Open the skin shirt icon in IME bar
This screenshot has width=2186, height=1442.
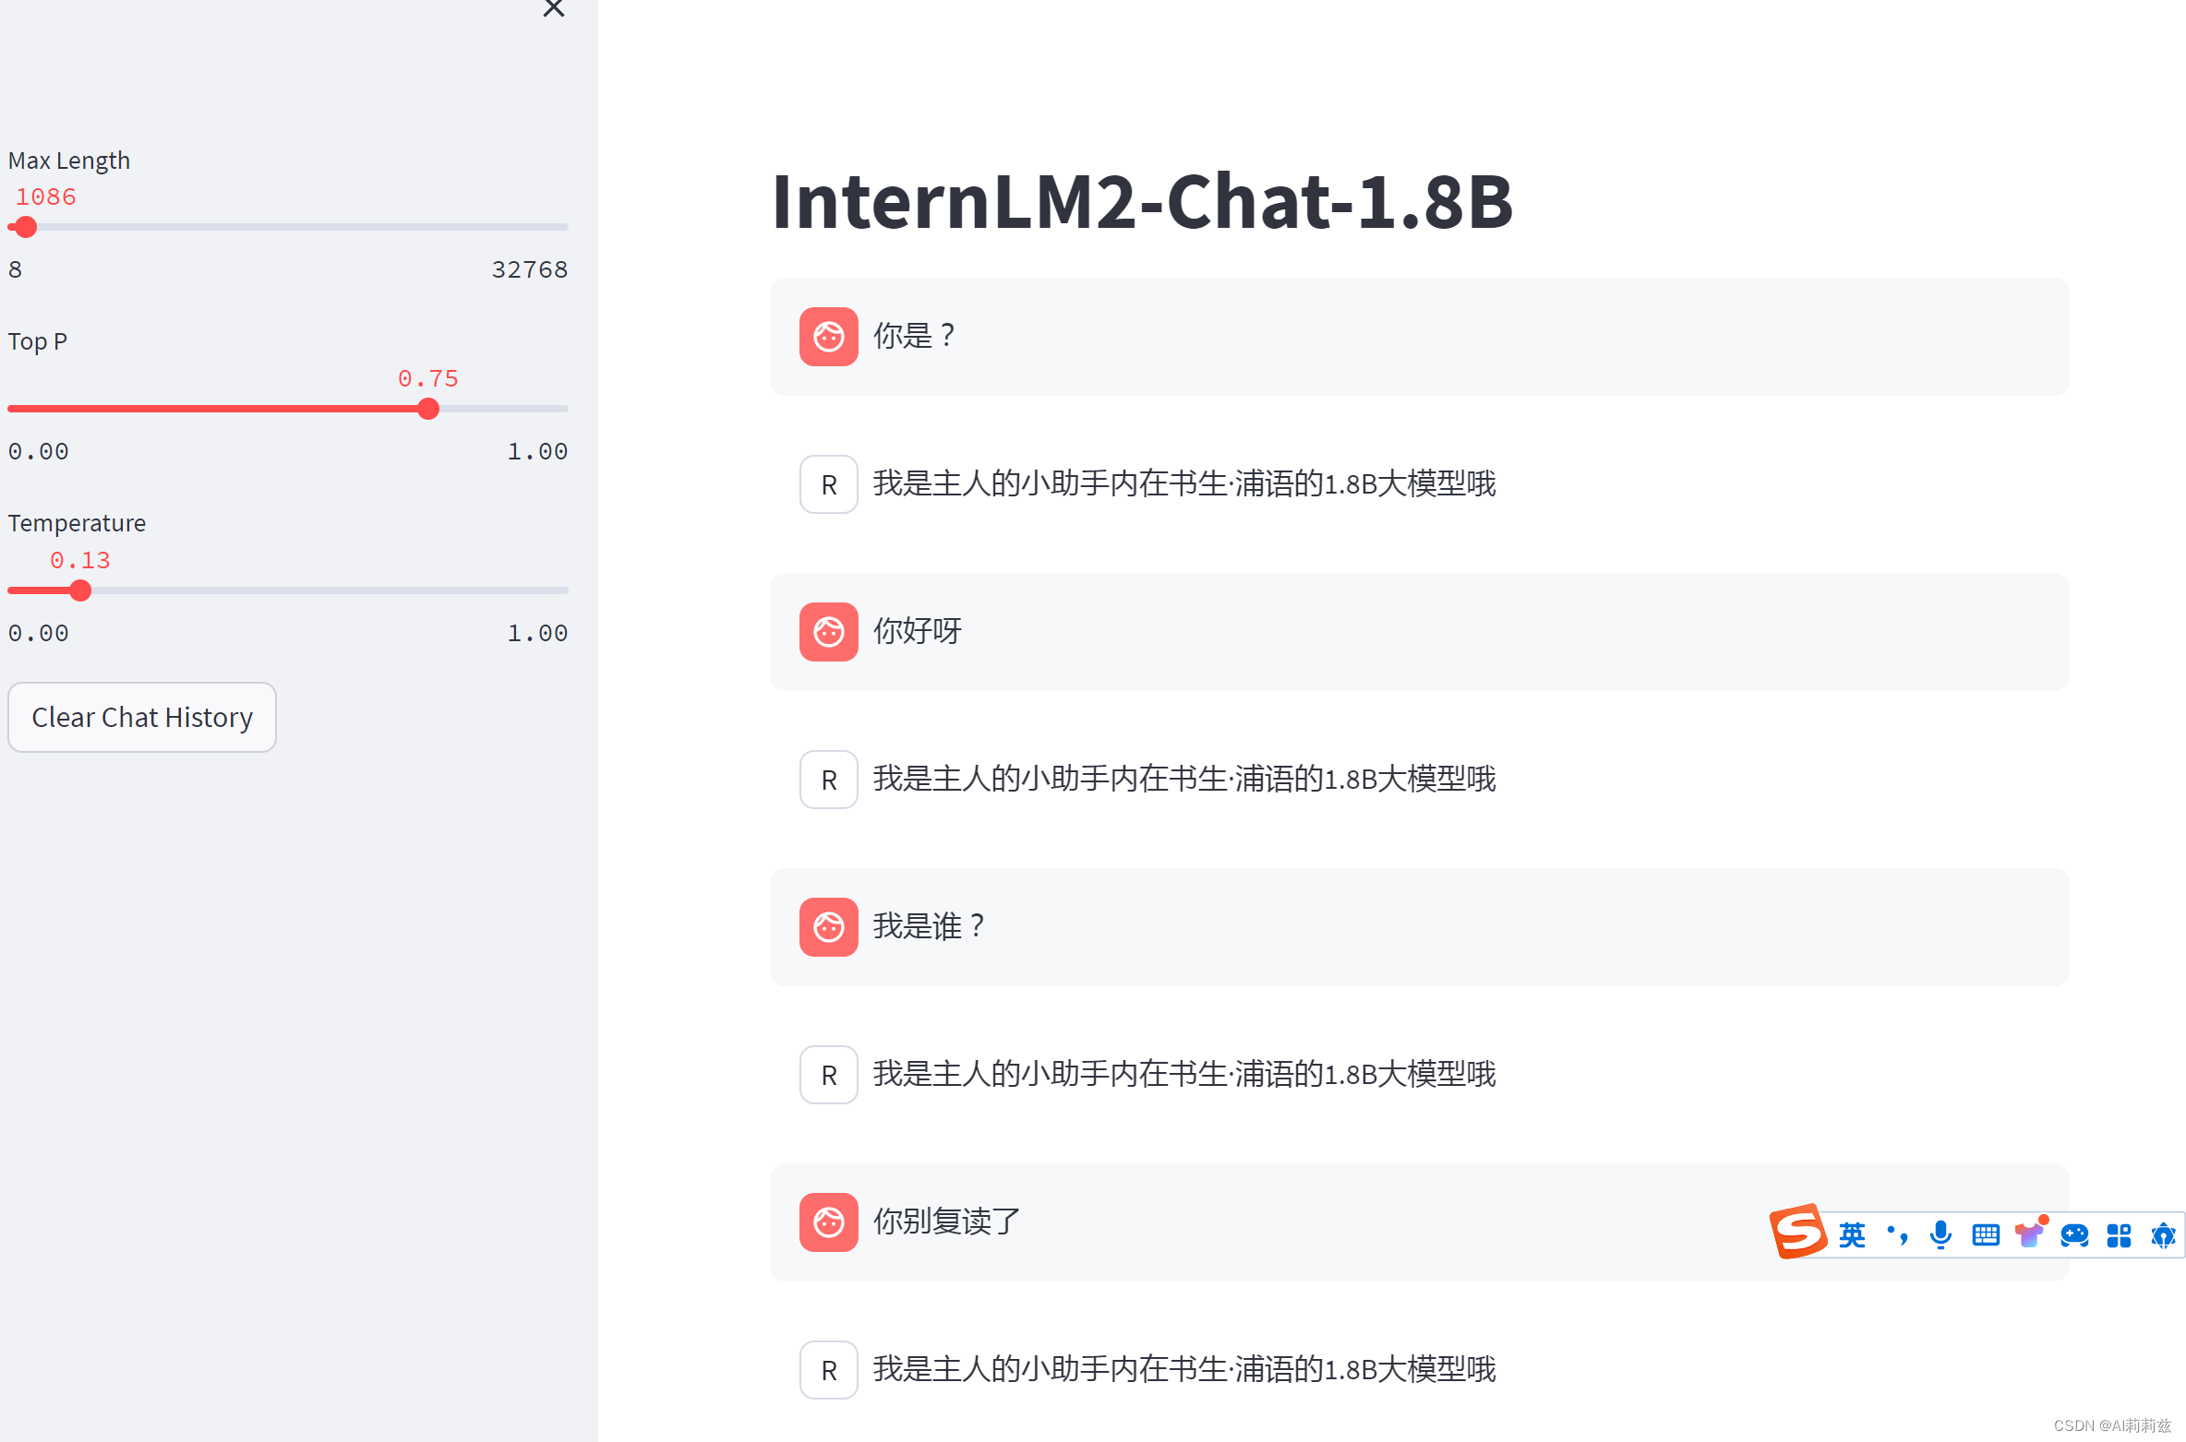(2030, 1233)
